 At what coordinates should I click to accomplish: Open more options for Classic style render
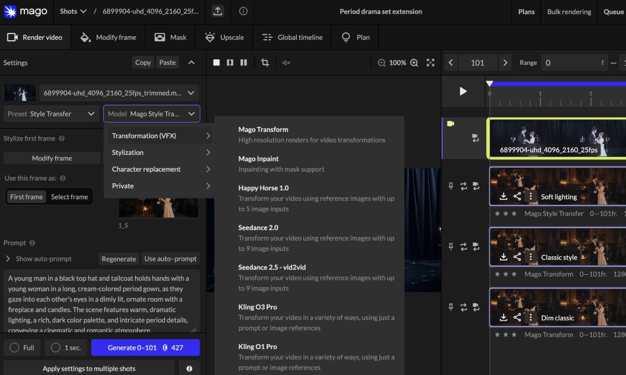(531, 257)
